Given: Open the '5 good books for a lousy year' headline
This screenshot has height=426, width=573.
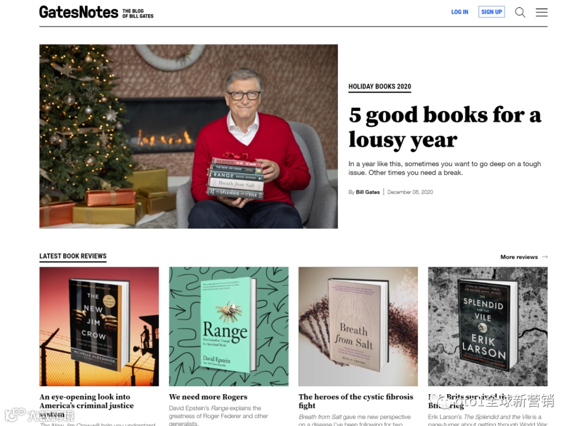Looking at the screenshot, I should click(x=445, y=127).
